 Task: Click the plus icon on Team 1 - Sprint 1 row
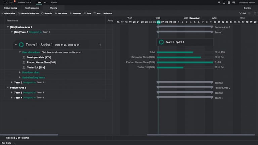click(x=100, y=45)
